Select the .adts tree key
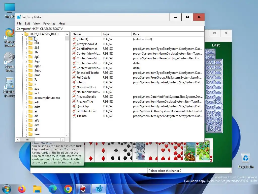258x194 pixels. (x=37, y=107)
